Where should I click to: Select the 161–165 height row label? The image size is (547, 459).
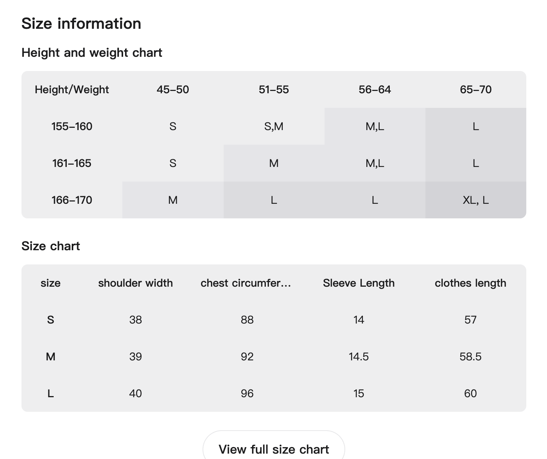pos(72,163)
